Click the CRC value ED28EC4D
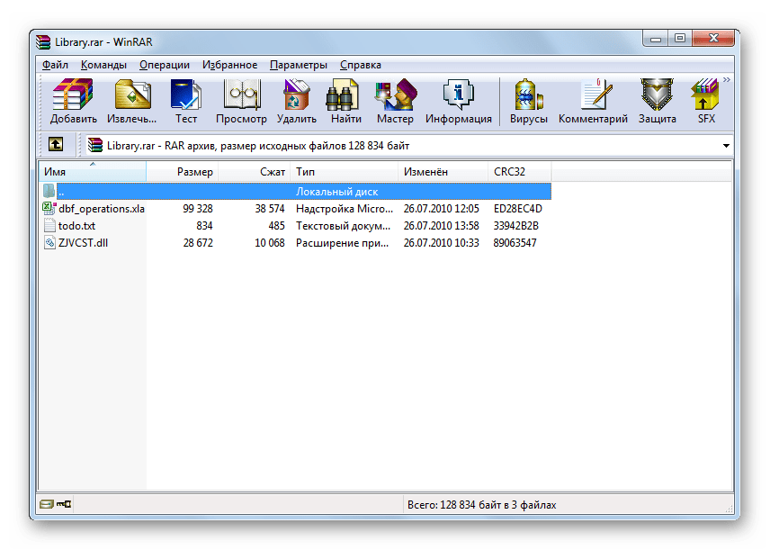The height and width of the screenshot is (550, 770). (x=518, y=209)
